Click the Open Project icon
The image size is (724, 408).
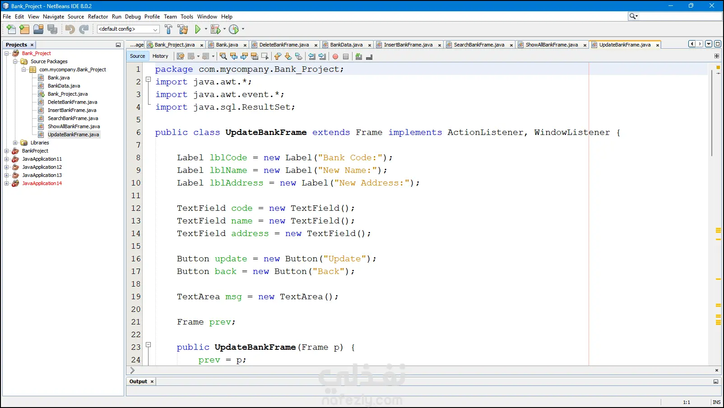pyautogui.click(x=38, y=29)
